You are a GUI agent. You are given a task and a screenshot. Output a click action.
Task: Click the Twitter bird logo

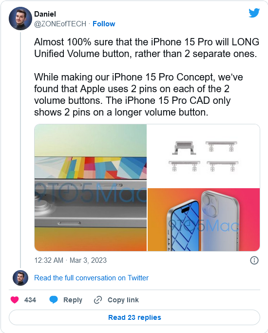254,13
